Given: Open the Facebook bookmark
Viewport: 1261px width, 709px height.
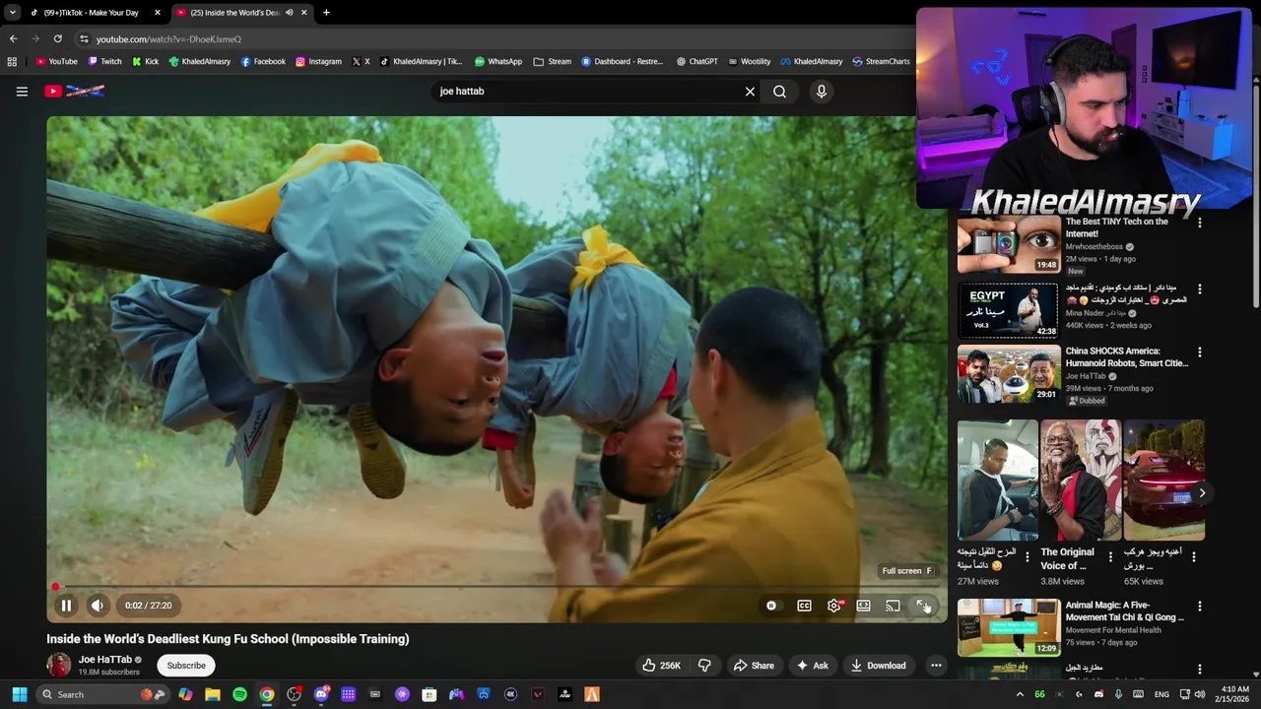Looking at the screenshot, I should pyautogui.click(x=263, y=61).
